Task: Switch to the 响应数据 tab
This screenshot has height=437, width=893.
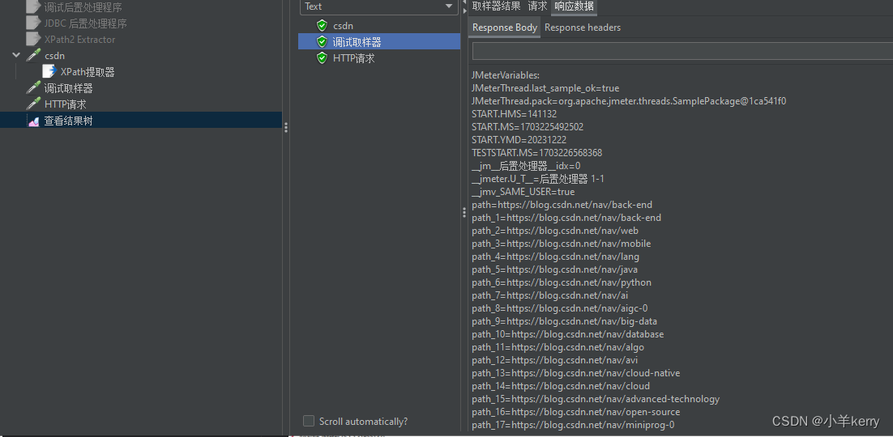Action: [x=574, y=6]
